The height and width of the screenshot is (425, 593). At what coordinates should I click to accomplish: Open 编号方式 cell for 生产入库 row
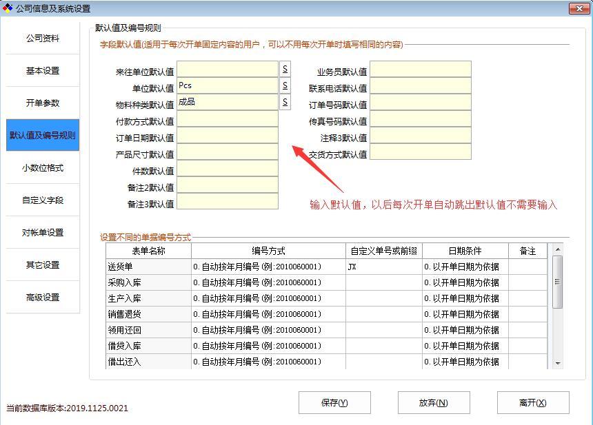[268, 298]
